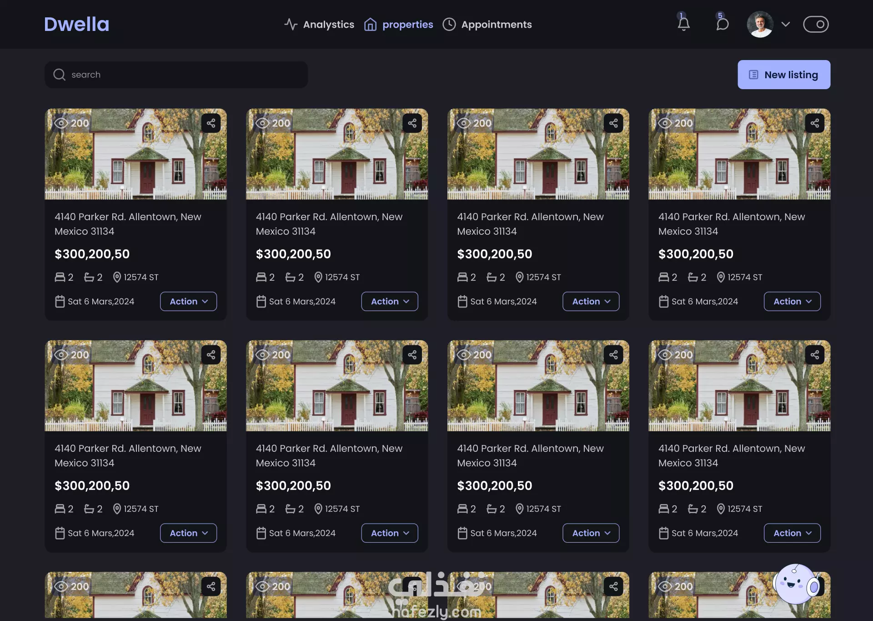Expand the user profile chevron menu
Image resolution: width=873 pixels, height=621 pixels.
(785, 24)
